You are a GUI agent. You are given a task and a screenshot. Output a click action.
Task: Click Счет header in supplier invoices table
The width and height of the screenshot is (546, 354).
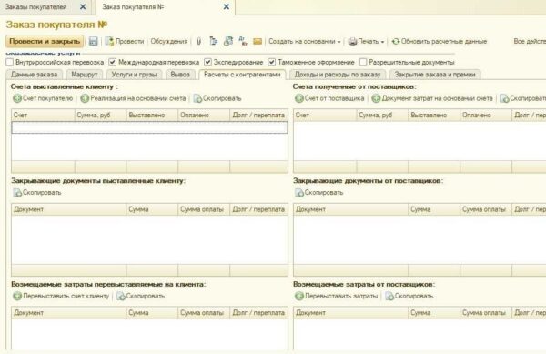pyautogui.click(x=325, y=116)
